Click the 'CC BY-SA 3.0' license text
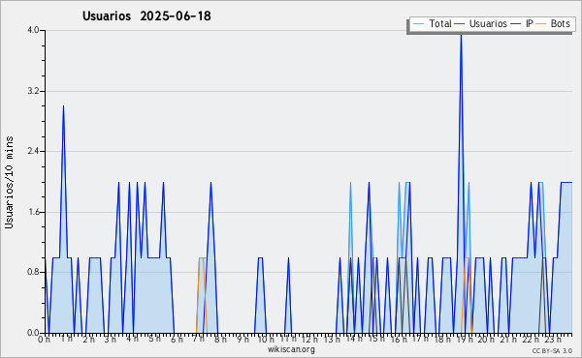Viewport: 582px width, 358px height. pyautogui.click(x=552, y=350)
